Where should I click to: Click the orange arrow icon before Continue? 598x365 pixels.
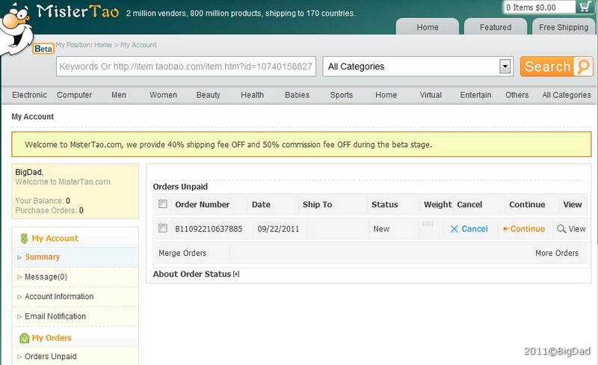coord(506,229)
